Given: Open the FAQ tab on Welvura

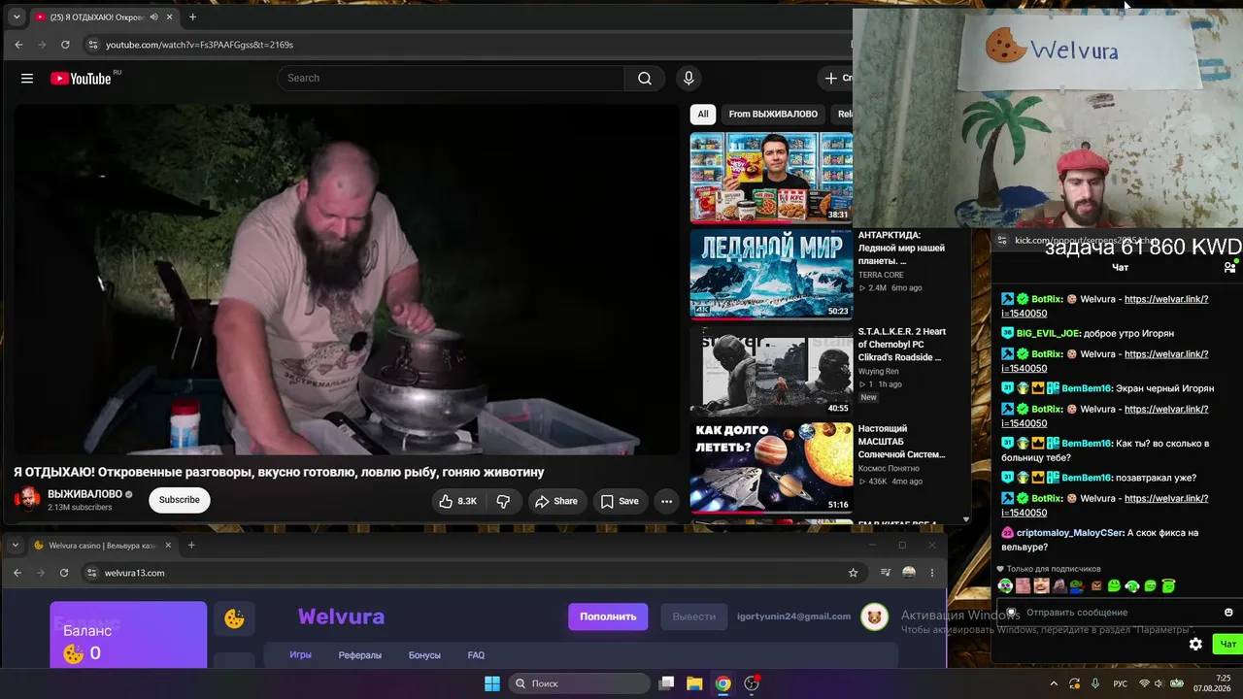Looking at the screenshot, I should [476, 655].
